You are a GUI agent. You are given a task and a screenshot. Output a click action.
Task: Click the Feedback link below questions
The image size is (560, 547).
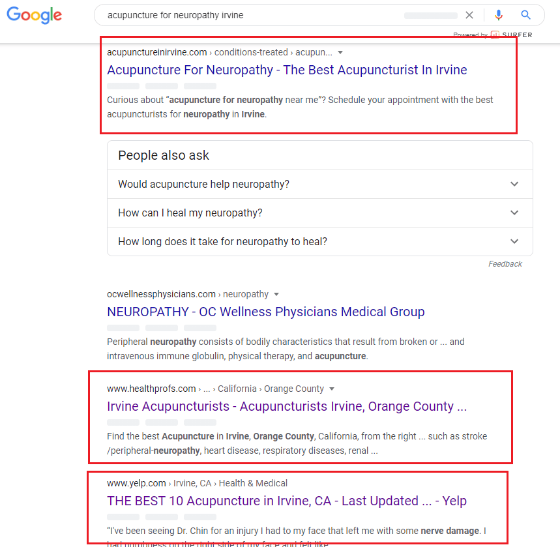[x=505, y=264]
